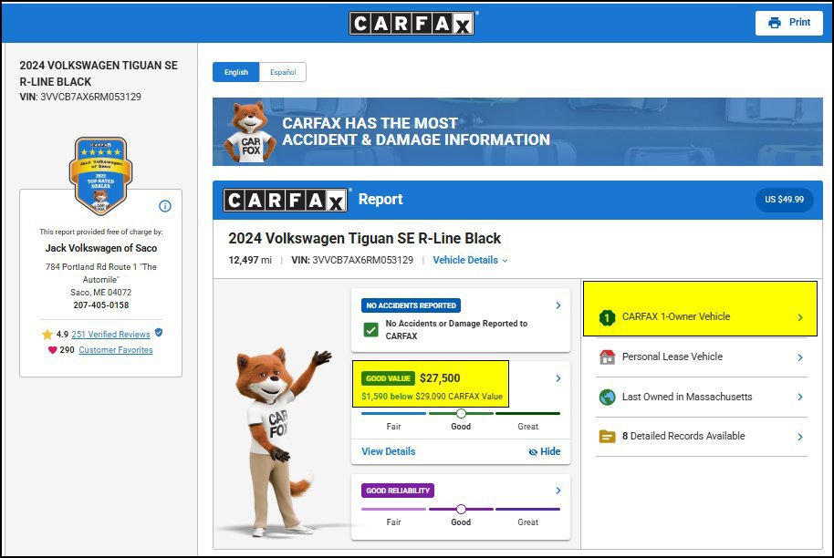This screenshot has width=834, height=558.
Task: Open the Customer Favorites link
Action: [115, 350]
